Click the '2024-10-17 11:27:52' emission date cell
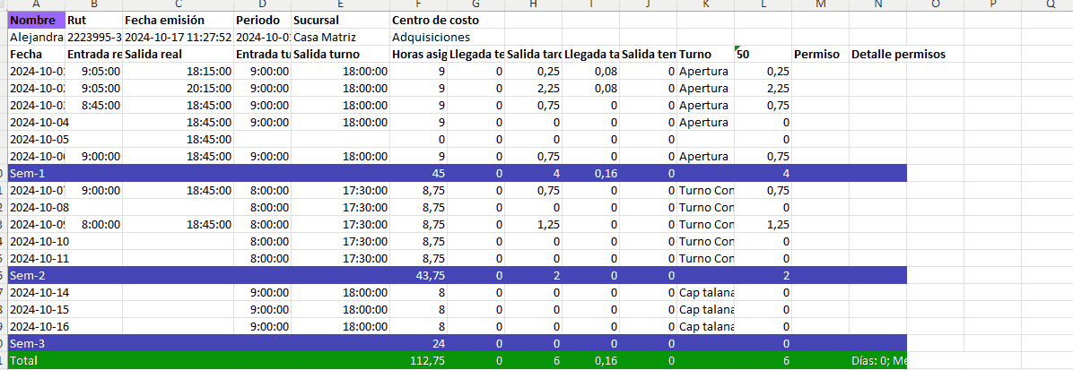The width and height of the screenshot is (1073, 370). (178, 37)
